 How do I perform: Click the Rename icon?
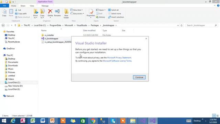pos(57,13)
